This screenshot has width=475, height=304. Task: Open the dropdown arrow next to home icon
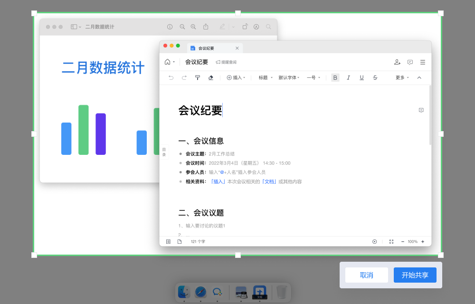tap(174, 62)
